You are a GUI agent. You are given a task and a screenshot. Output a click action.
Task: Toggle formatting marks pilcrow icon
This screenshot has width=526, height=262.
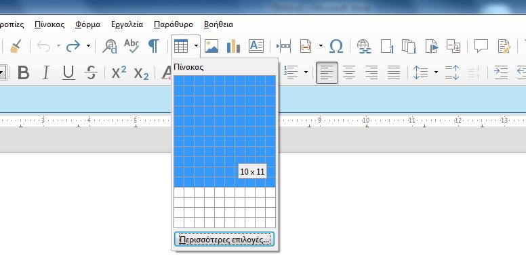pyautogui.click(x=153, y=46)
